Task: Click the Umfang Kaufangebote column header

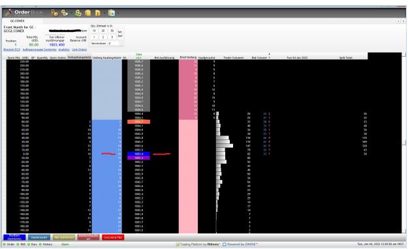Action: (106, 58)
